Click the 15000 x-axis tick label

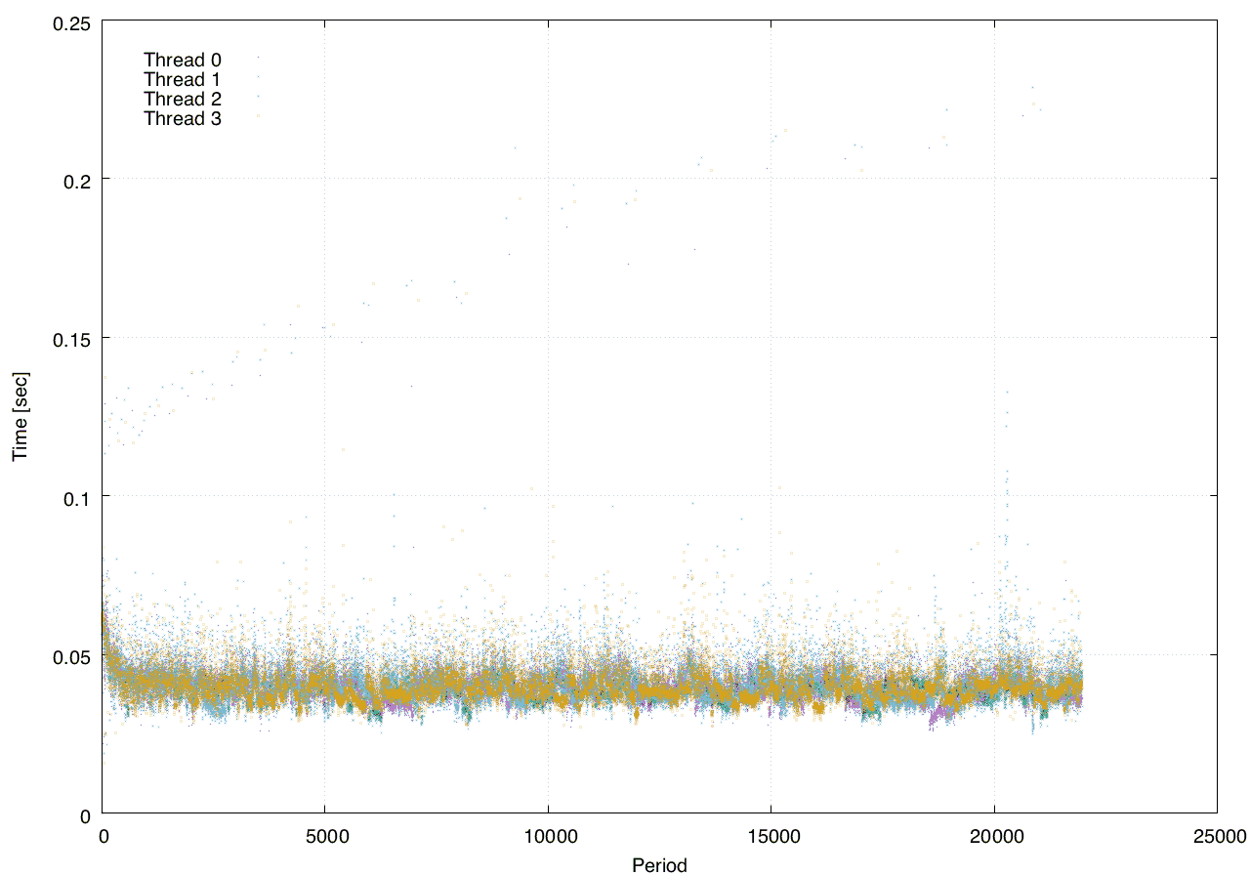771,835
